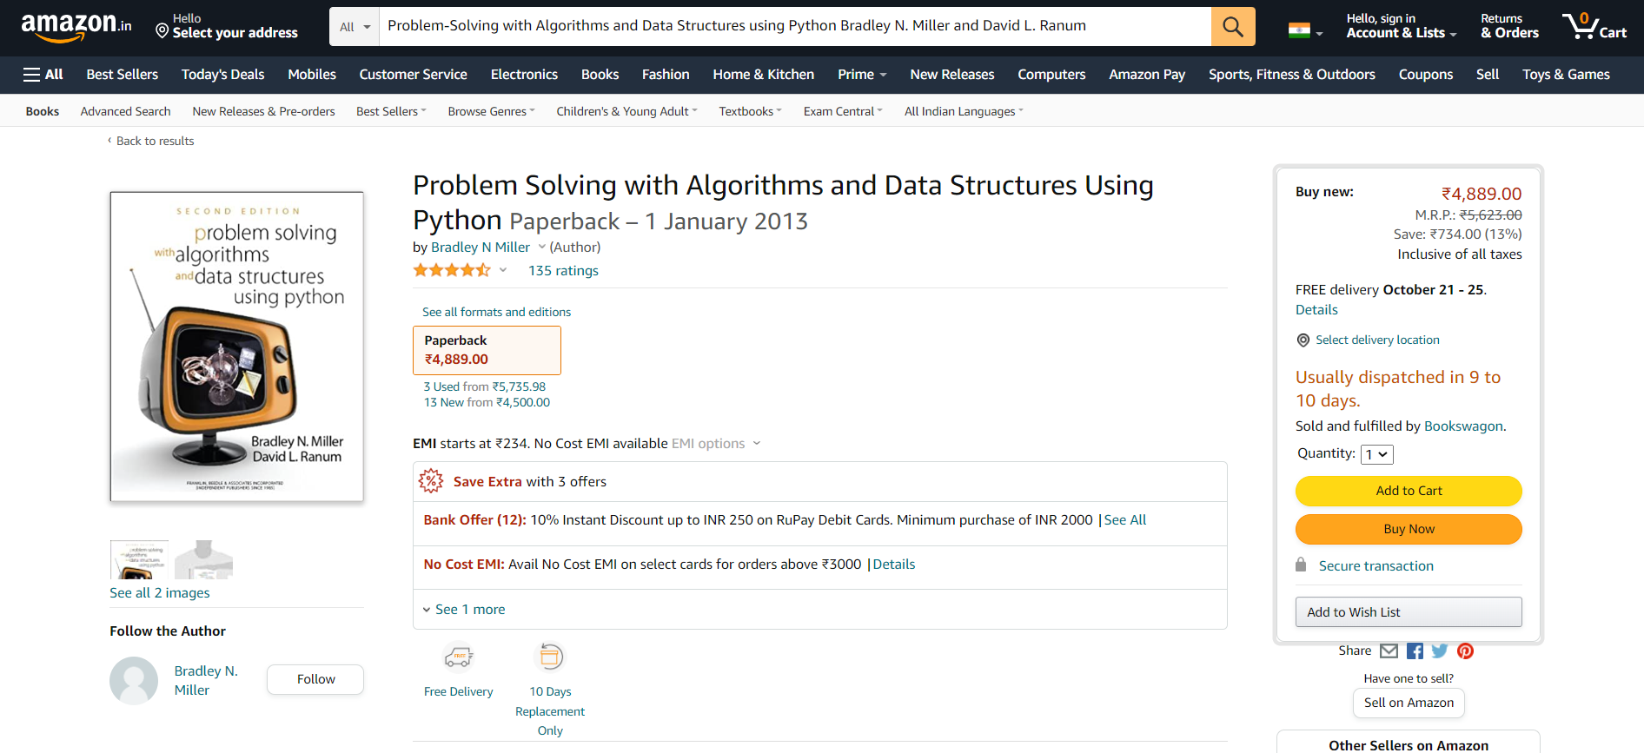The image size is (1644, 753).
Task: Go Back to results
Action: tap(151, 141)
